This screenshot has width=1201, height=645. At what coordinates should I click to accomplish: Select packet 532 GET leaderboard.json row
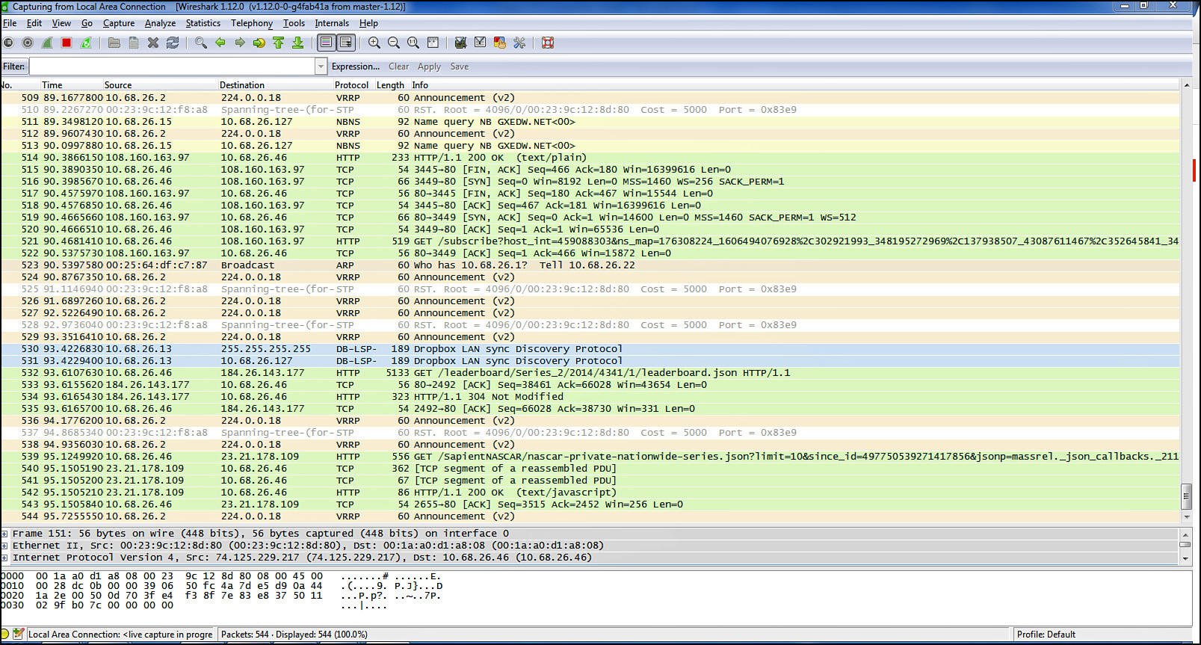pos(590,373)
